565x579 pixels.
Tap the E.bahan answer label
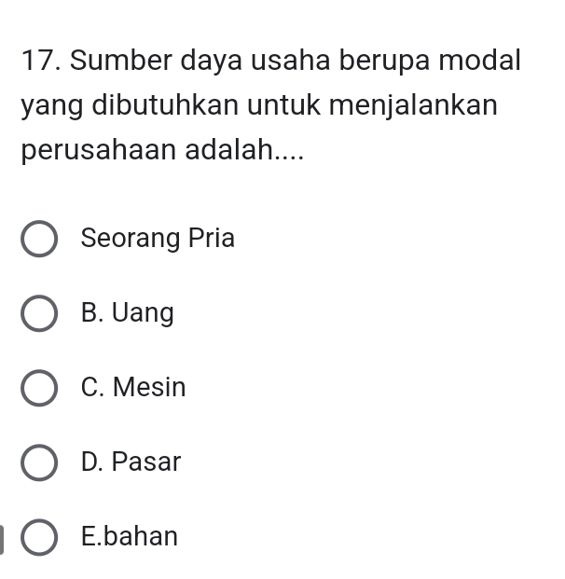[x=130, y=537]
